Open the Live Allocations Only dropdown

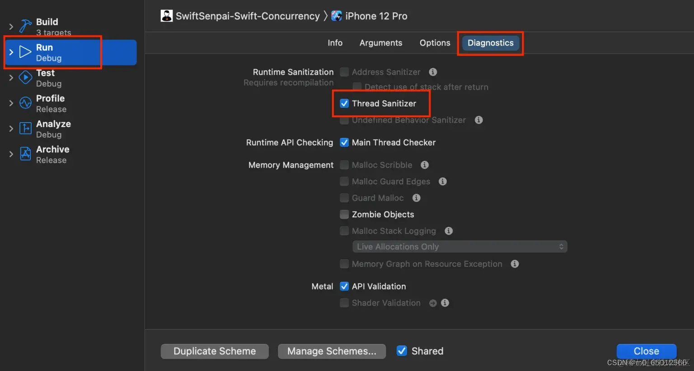coord(460,247)
